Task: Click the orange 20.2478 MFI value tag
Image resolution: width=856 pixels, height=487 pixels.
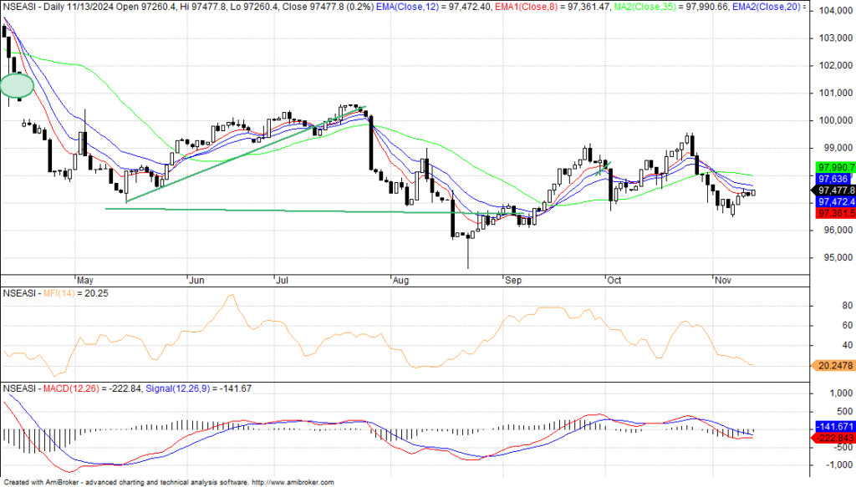Action: [x=833, y=365]
